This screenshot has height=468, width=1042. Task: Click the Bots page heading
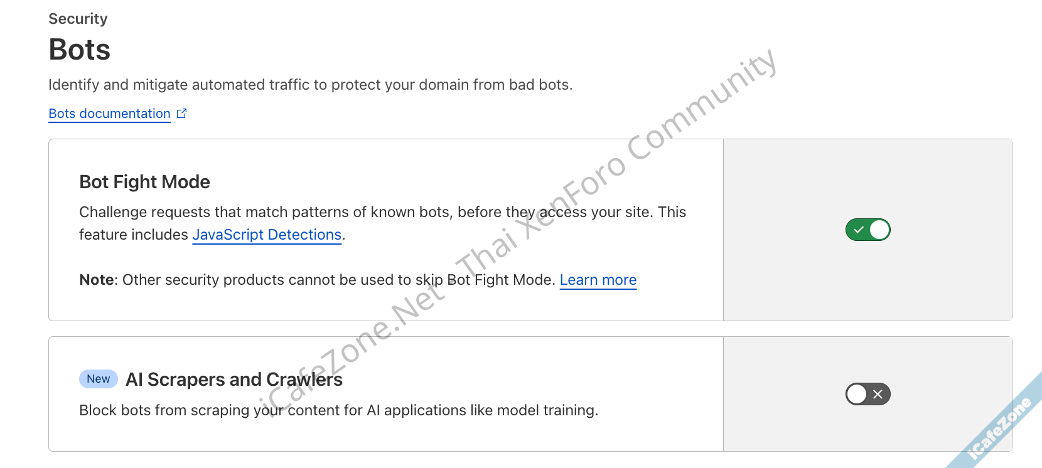click(x=80, y=50)
